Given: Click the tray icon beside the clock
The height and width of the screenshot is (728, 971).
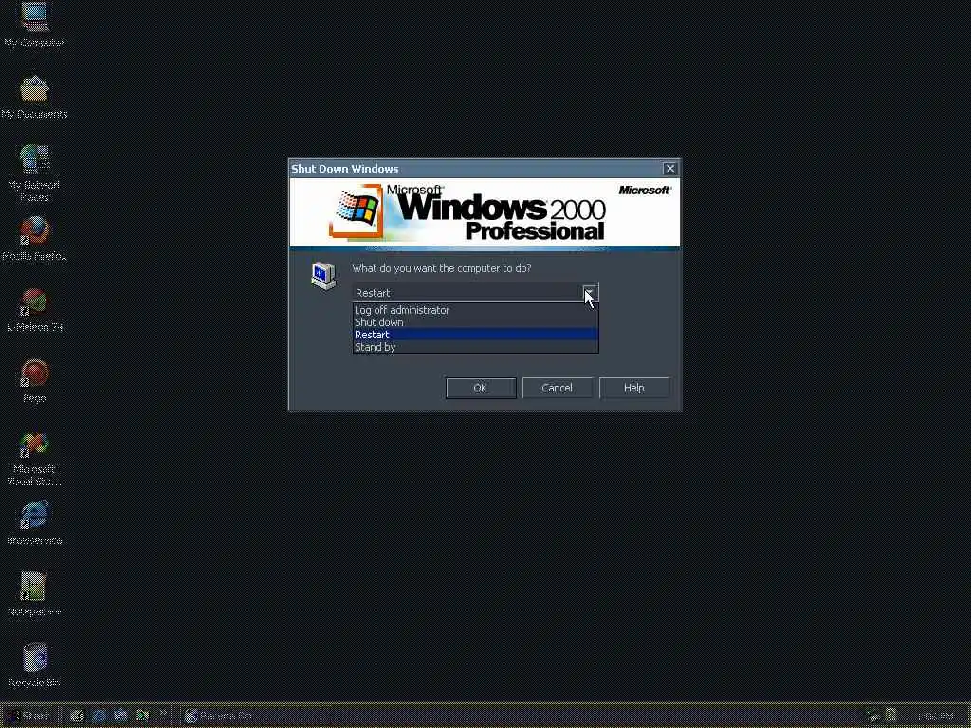Looking at the screenshot, I should [890, 717].
